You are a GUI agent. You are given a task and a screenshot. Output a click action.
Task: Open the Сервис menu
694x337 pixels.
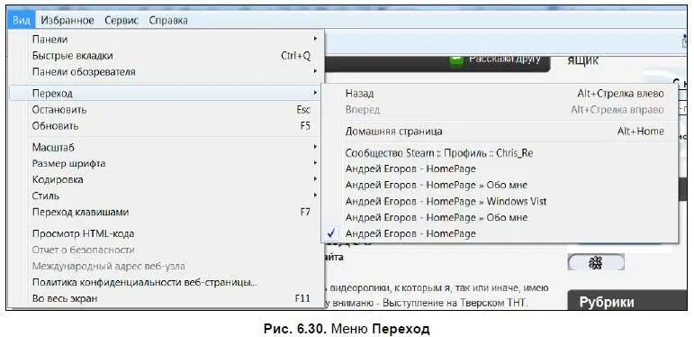[122, 21]
